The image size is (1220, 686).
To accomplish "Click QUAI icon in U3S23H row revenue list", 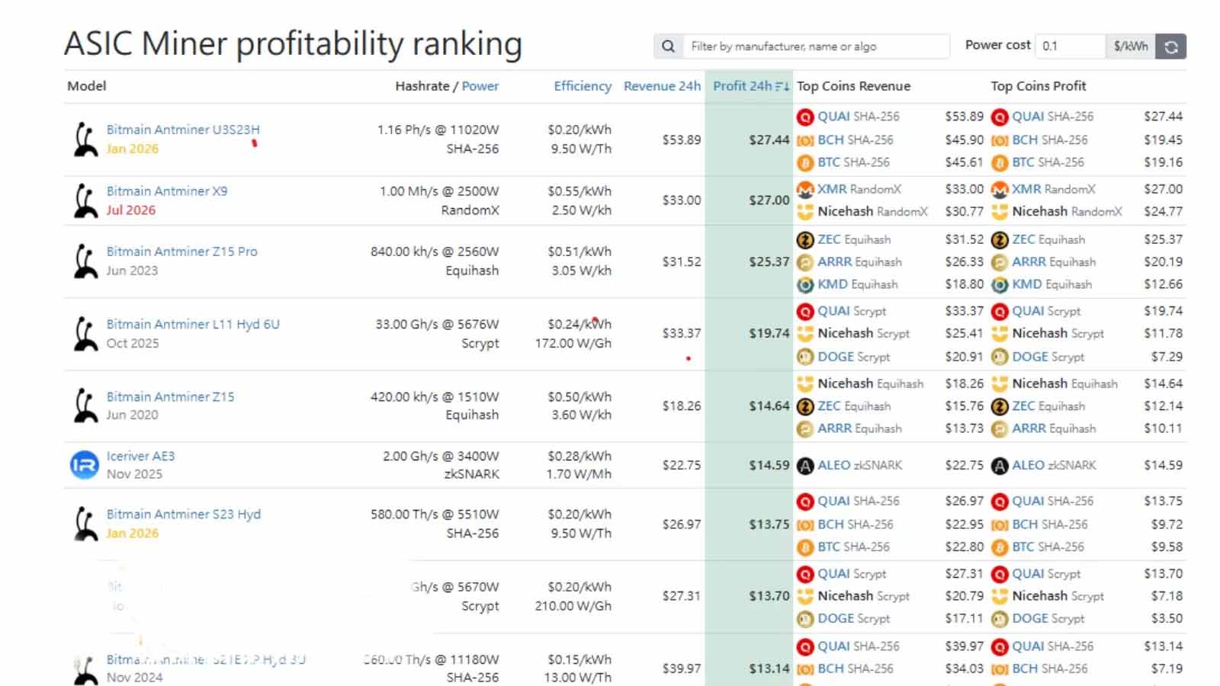I will point(805,117).
